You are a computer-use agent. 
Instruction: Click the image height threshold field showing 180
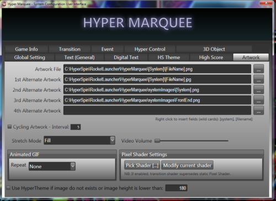[176, 188]
